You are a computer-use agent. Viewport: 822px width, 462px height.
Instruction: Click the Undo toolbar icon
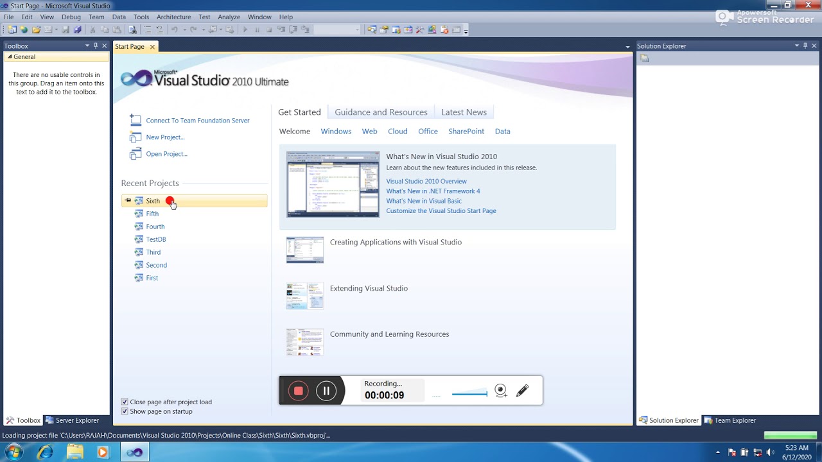pyautogui.click(x=174, y=30)
